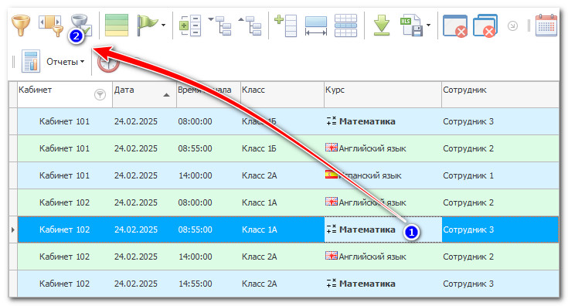The width and height of the screenshot is (568, 306).
Task: Click the expand all tree nodes icon
Action: tap(190, 25)
